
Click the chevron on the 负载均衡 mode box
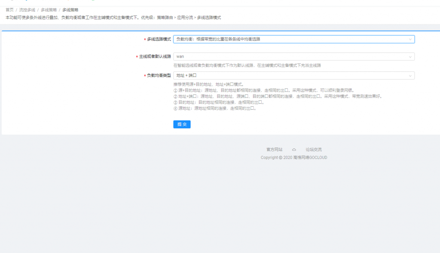[410, 39]
